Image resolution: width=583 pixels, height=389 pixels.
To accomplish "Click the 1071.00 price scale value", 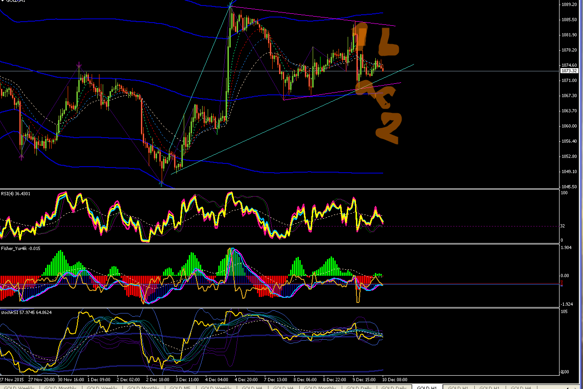I will point(569,81).
